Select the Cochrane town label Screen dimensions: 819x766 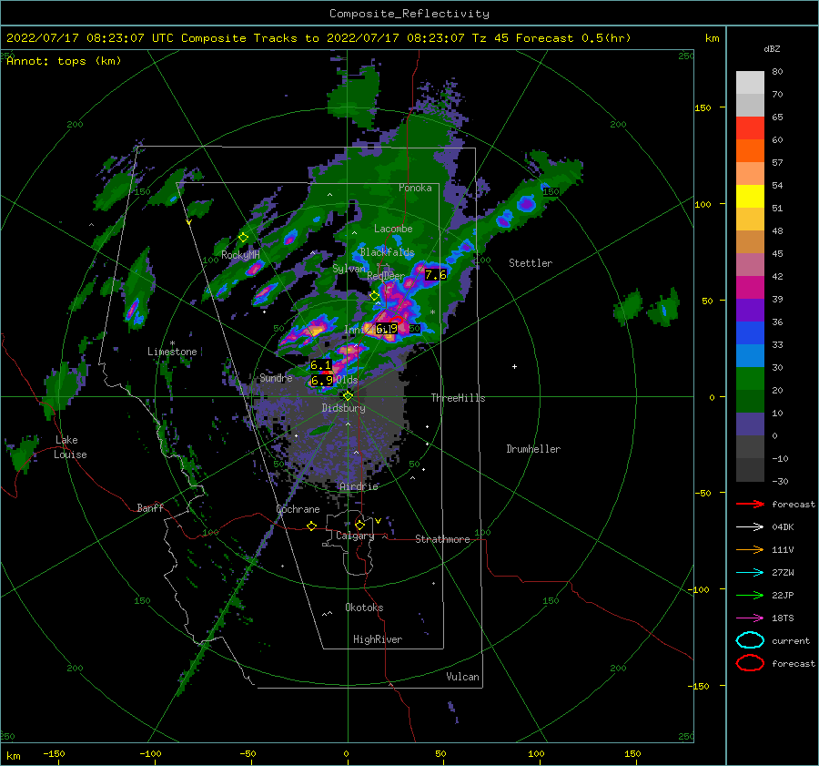(x=298, y=509)
